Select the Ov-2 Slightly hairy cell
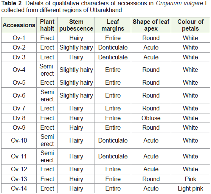This screenshot has width=211, height=194. click(76, 48)
